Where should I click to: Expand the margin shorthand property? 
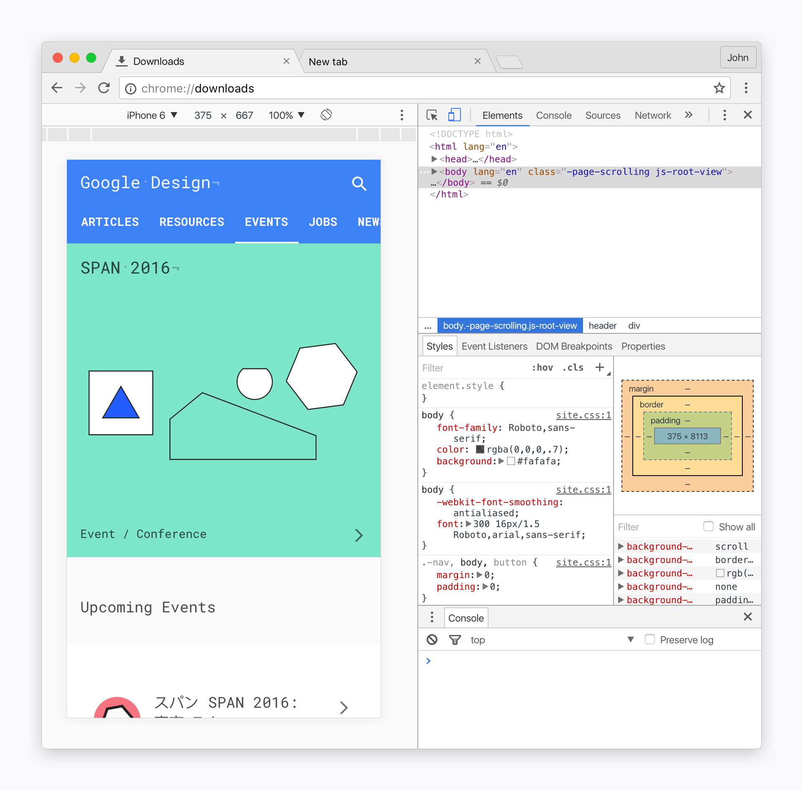[479, 575]
